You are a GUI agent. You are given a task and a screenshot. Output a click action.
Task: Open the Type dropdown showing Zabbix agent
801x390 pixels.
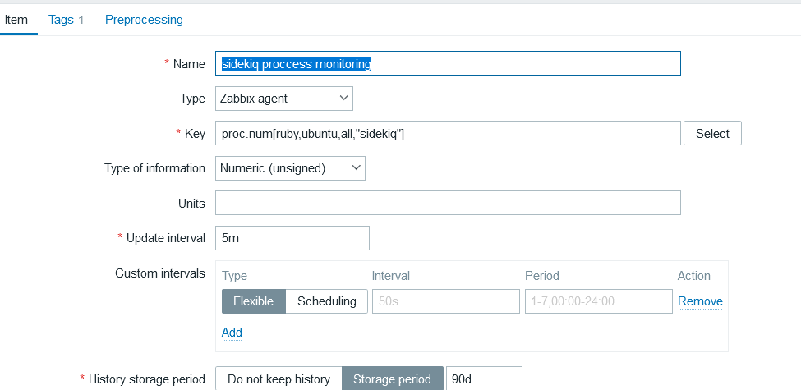pyautogui.click(x=284, y=99)
